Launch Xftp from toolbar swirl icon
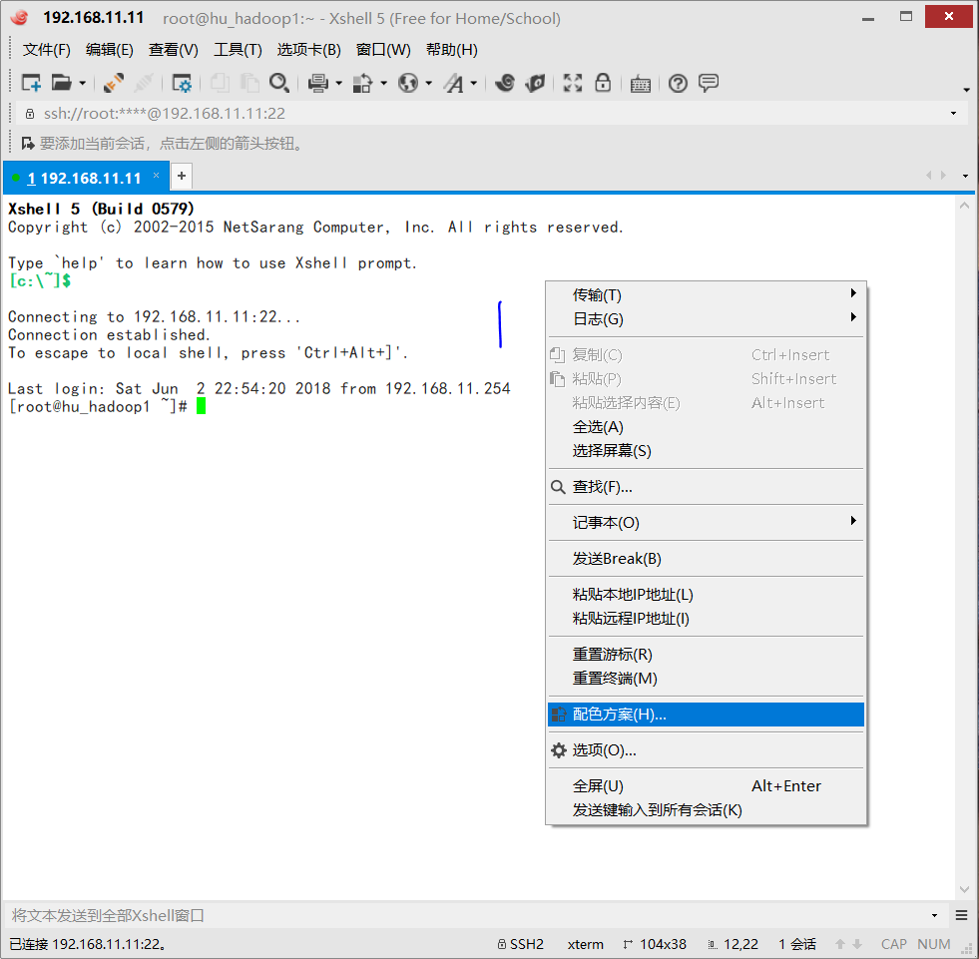Image resolution: width=979 pixels, height=959 pixels. [x=505, y=83]
